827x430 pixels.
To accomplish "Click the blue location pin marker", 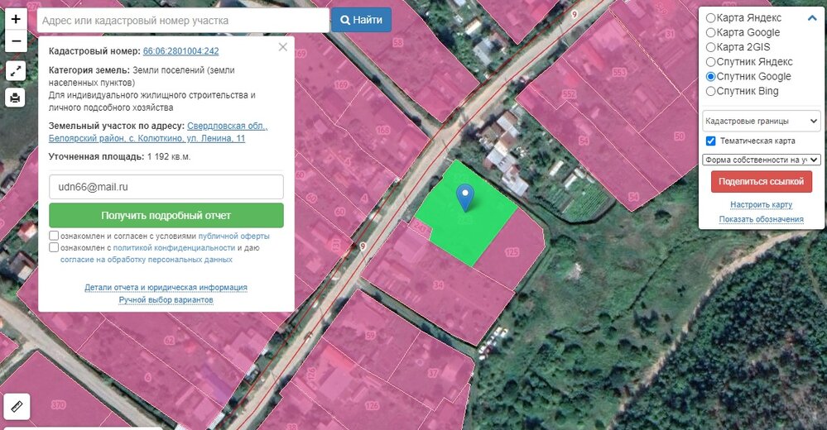I will point(464,198).
